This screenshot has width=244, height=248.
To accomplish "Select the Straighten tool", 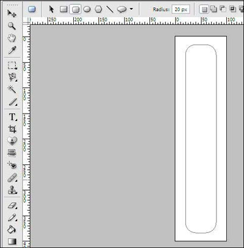I will point(12,153).
